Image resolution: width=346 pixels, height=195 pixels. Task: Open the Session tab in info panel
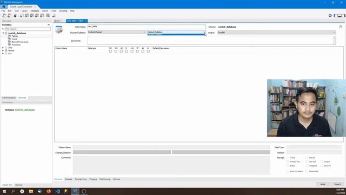coord(19,185)
